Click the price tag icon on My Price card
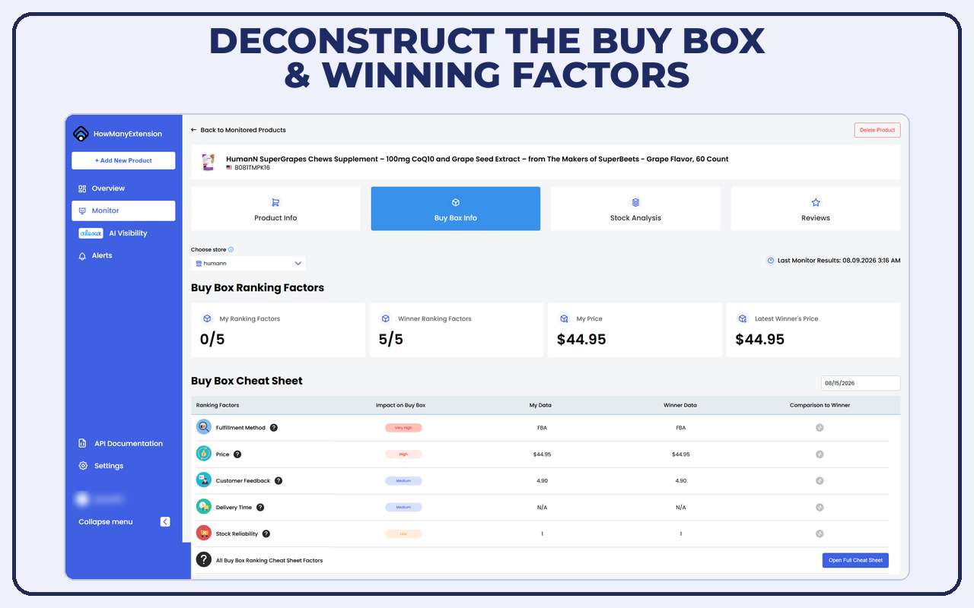The height and width of the screenshot is (608, 974). (x=564, y=318)
